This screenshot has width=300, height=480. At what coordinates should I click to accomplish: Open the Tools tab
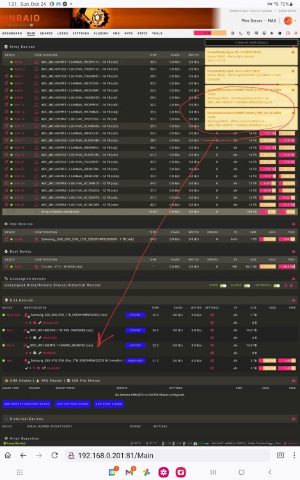157,33
